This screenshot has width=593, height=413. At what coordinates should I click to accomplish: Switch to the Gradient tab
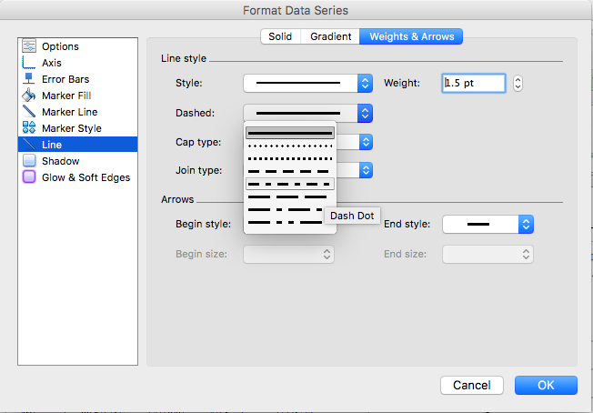[x=330, y=36]
